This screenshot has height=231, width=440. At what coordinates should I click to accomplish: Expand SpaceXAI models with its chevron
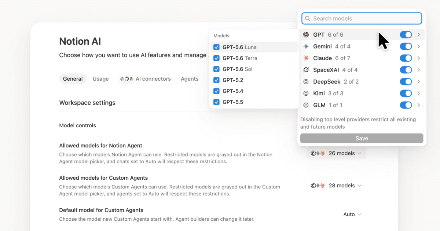(419, 70)
